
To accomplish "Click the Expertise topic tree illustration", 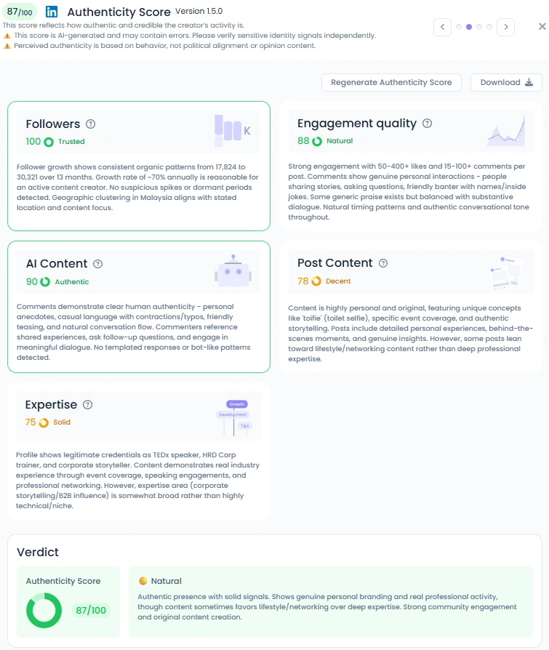I will (234, 417).
